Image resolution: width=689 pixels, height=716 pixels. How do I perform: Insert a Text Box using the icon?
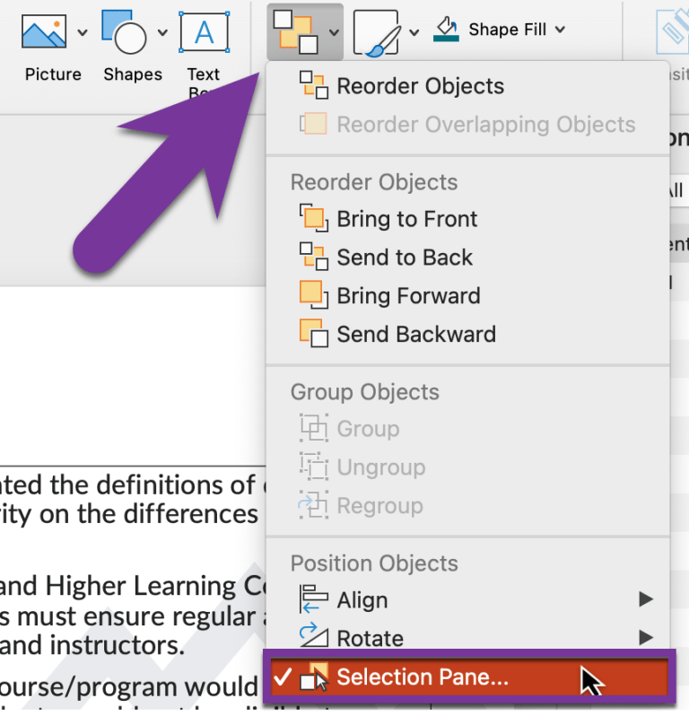pyautogui.click(x=204, y=32)
